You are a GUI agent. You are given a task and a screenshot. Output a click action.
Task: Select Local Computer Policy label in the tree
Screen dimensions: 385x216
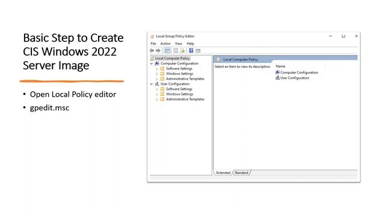(x=173, y=58)
